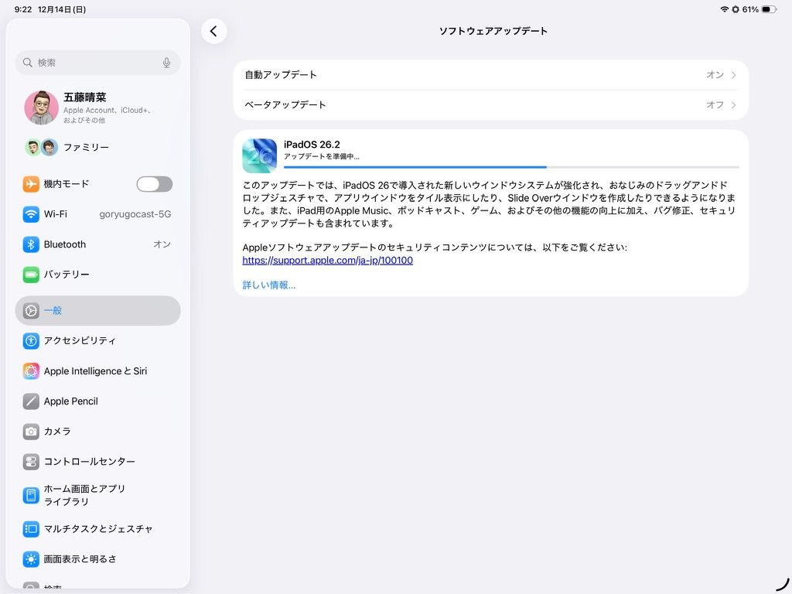Open the ファミリー settings row
792x594 pixels.
(x=98, y=148)
